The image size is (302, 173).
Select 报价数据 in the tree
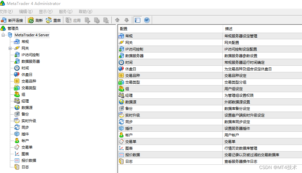[x=29, y=160]
